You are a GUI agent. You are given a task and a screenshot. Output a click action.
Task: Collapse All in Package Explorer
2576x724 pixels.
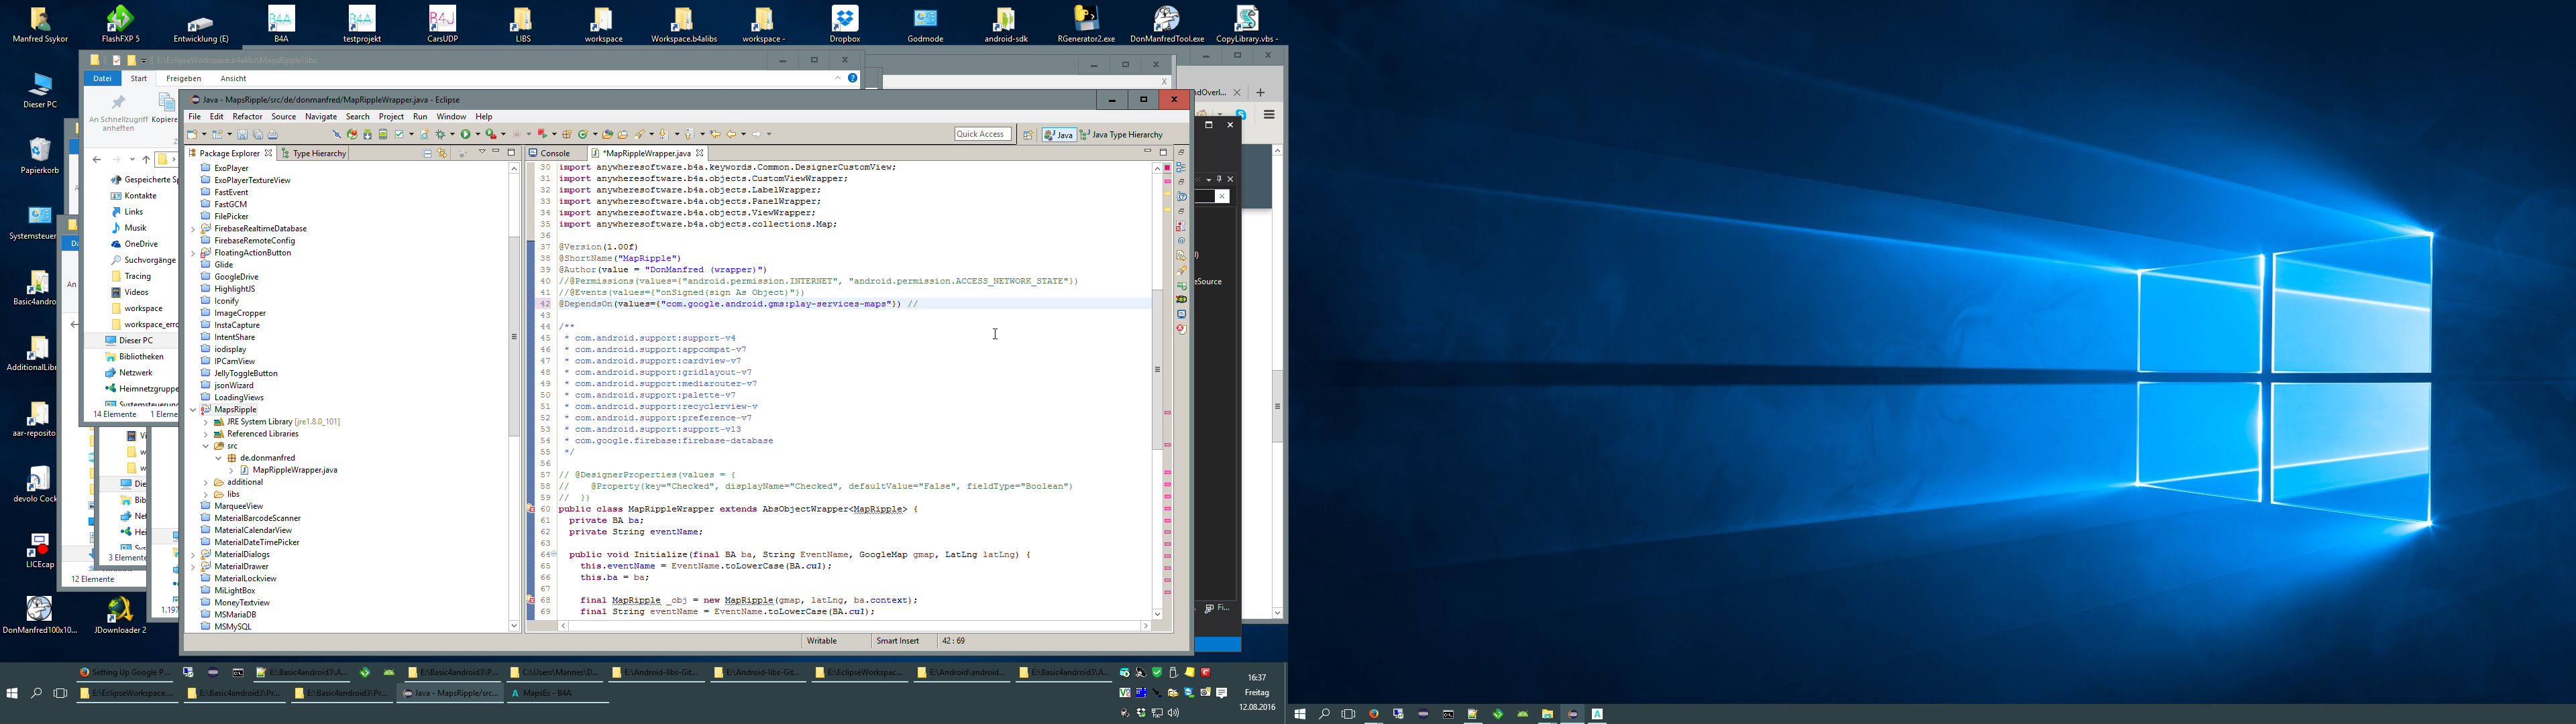point(427,153)
